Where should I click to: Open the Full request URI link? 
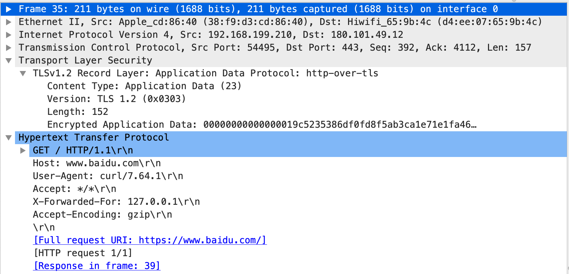(150, 240)
